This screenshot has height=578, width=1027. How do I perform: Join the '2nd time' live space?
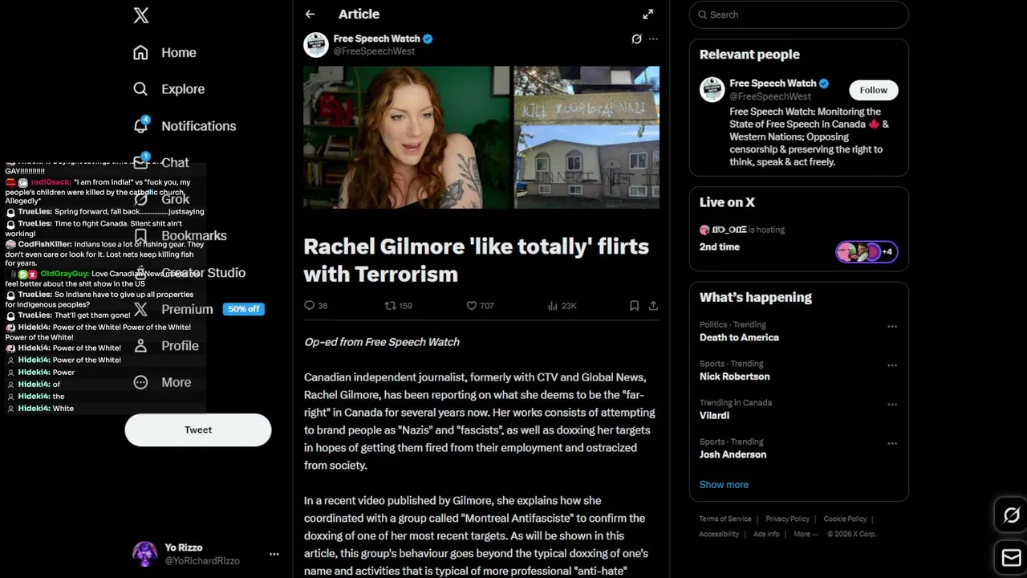click(720, 247)
